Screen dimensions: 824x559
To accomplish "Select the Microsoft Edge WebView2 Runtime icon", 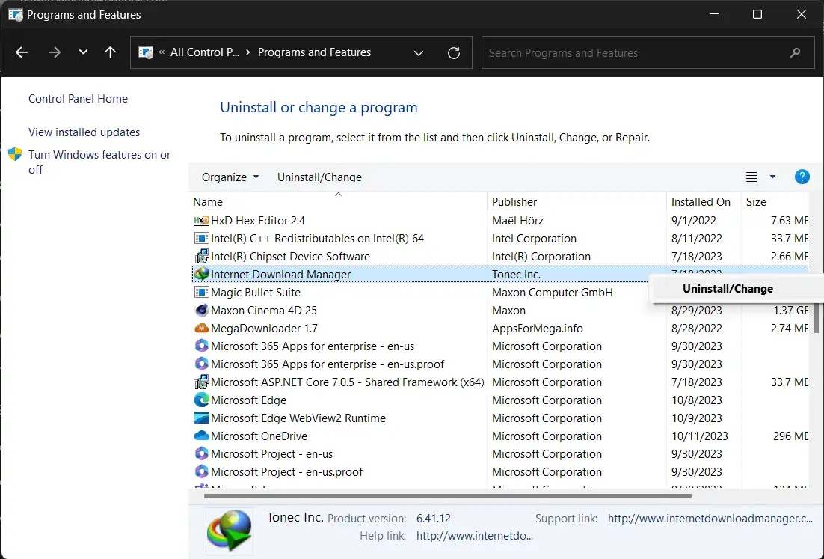I will (x=202, y=418).
